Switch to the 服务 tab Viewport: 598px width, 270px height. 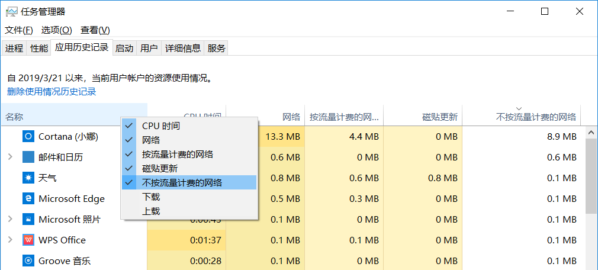[216, 48]
